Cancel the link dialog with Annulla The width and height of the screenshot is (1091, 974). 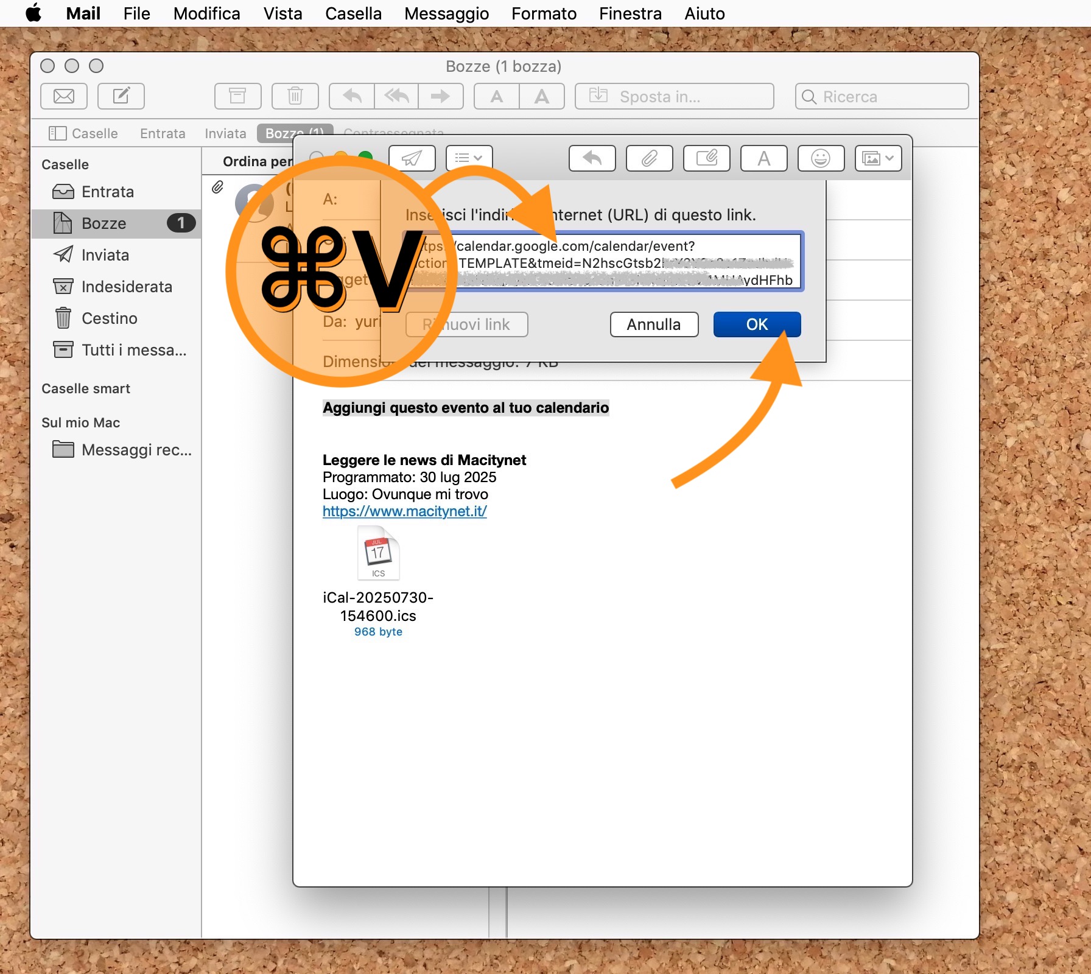654,324
